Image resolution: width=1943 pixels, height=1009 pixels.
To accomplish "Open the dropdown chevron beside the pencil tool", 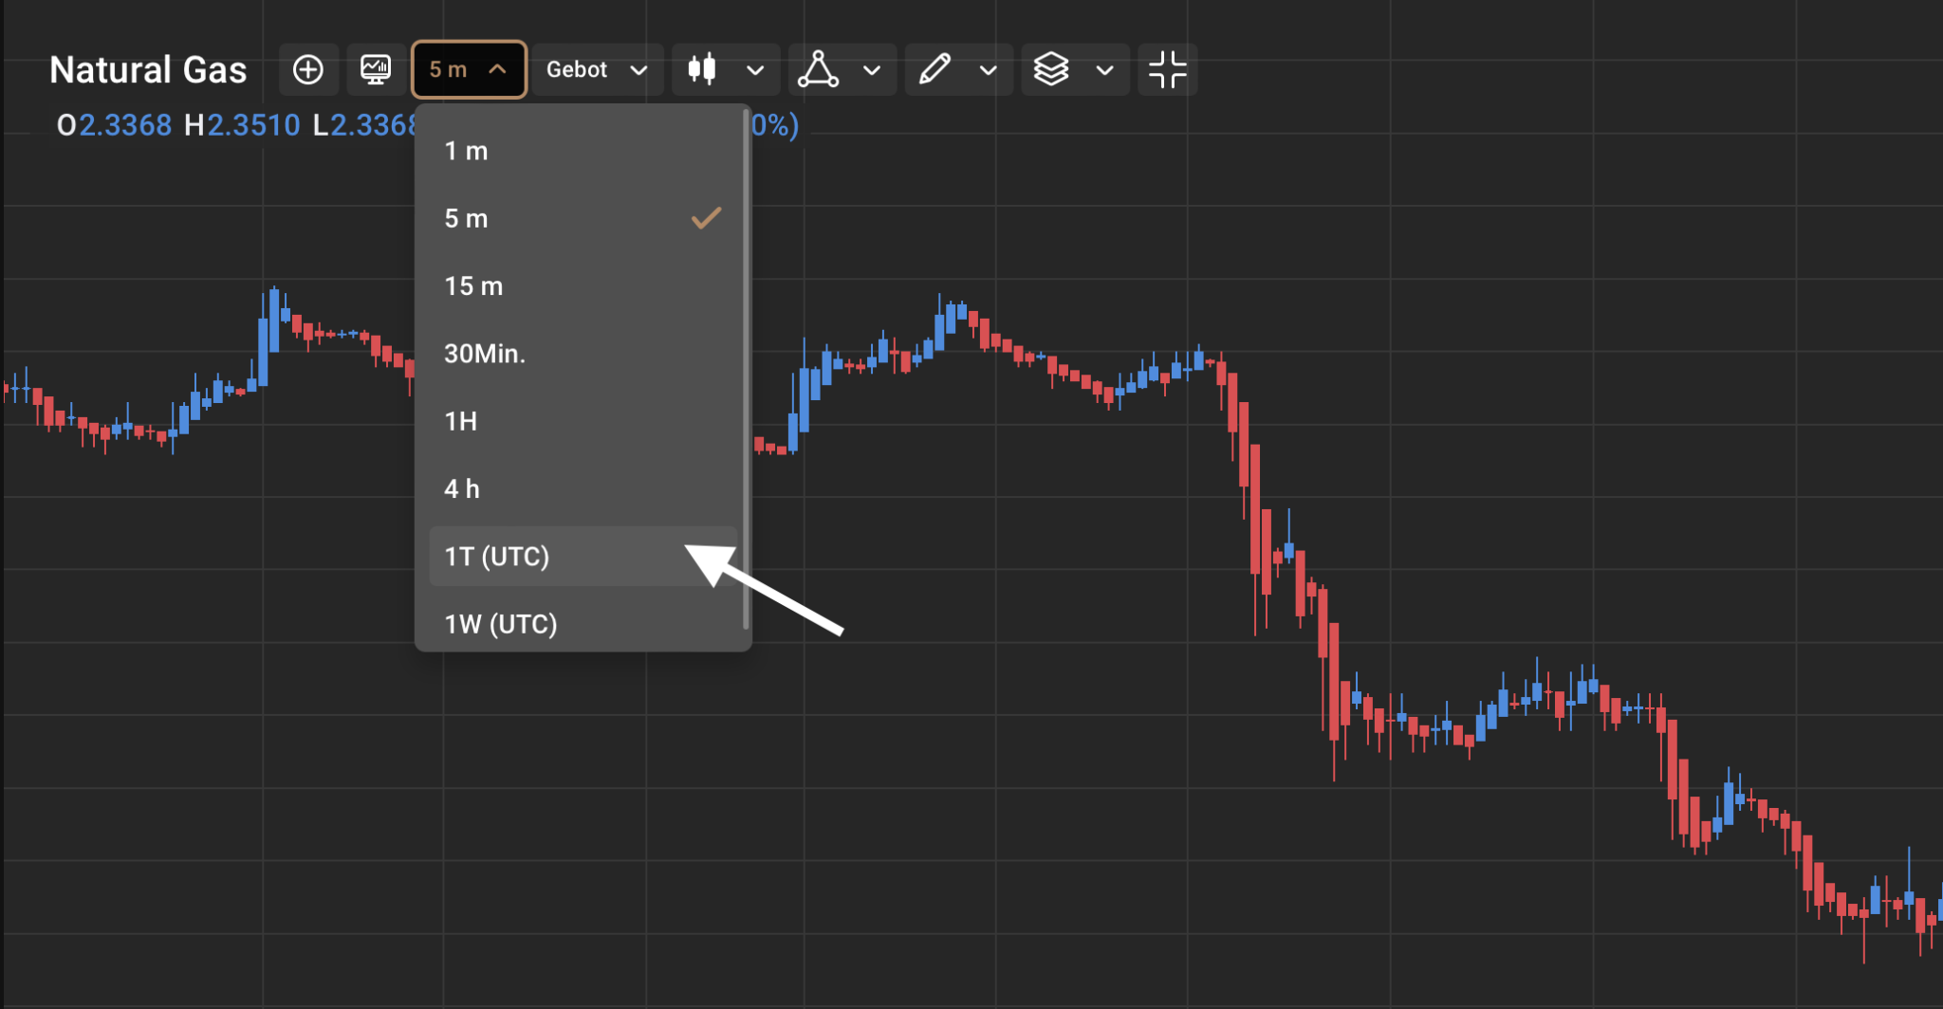I will click(x=987, y=70).
